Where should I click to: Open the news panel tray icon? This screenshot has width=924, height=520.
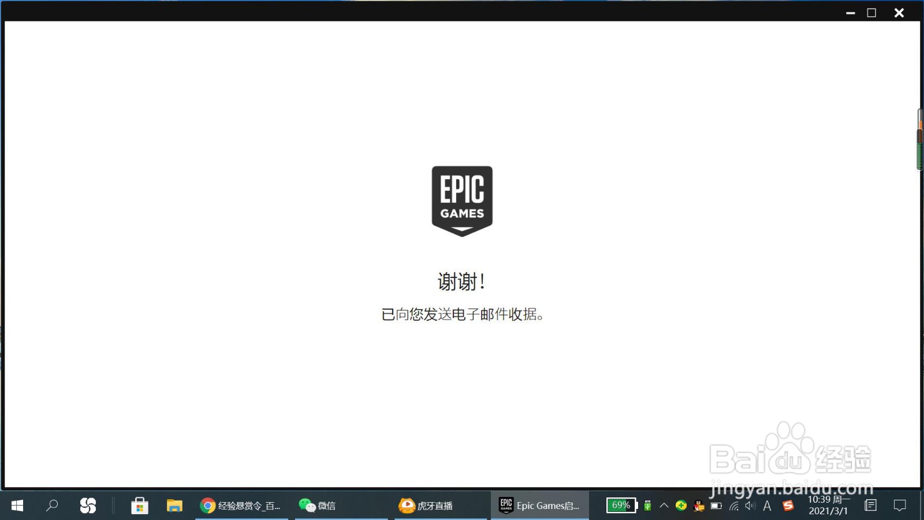870,506
